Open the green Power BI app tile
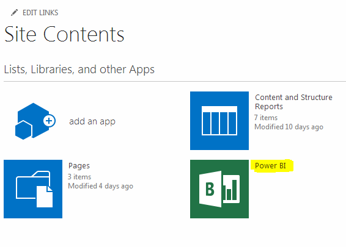 (219, 189)
